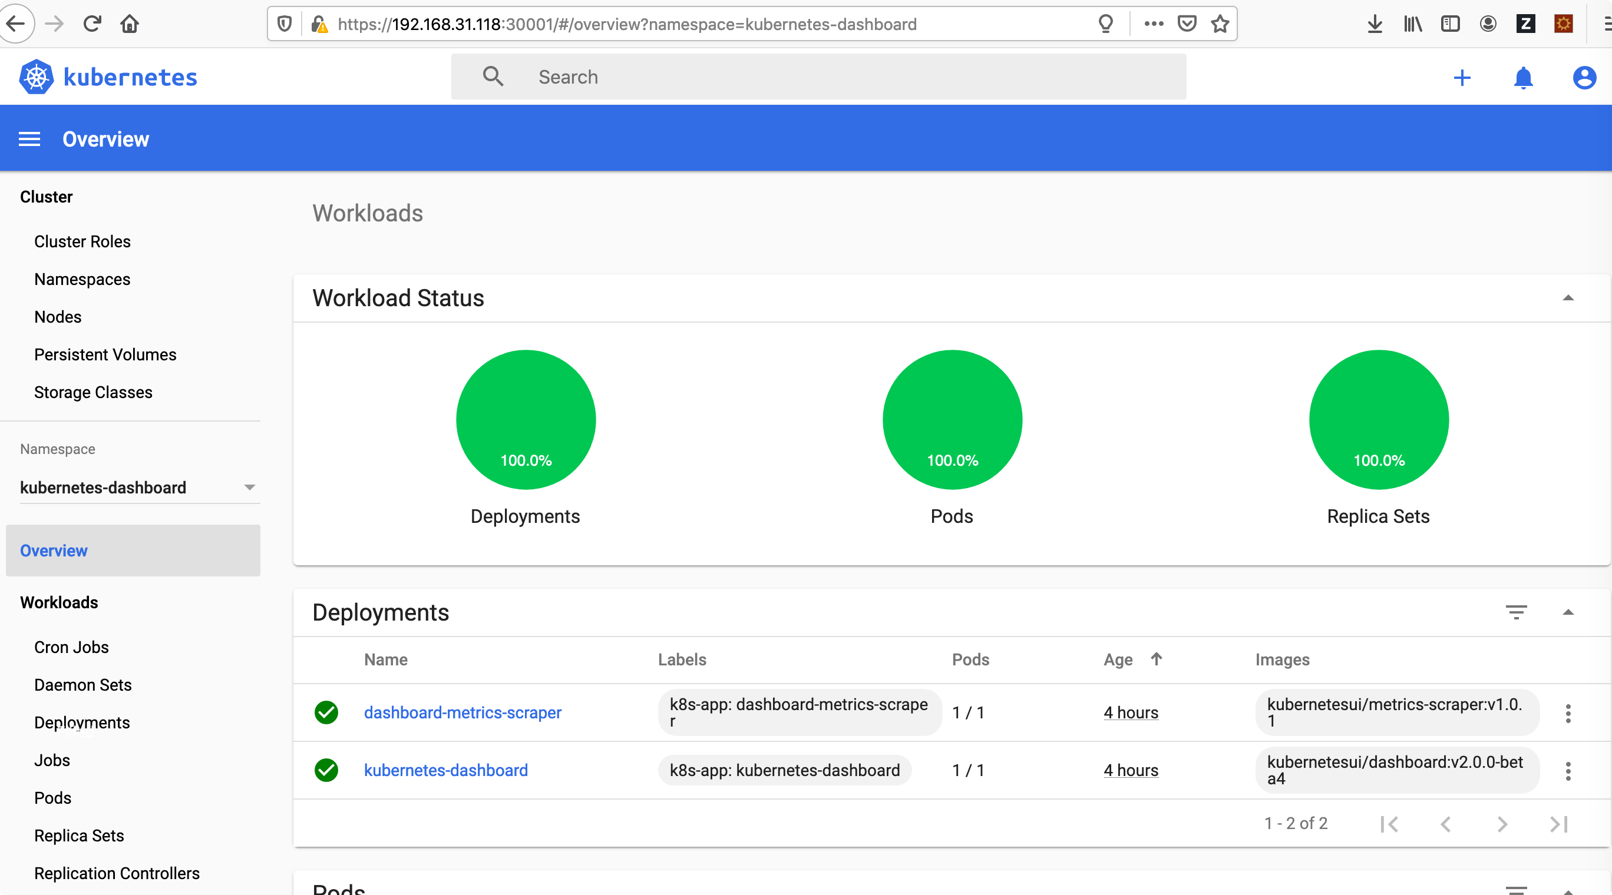This screenshot has height=895, width=1612.
Task: Open Nodes in sidebar
Action: pos(58,316)
